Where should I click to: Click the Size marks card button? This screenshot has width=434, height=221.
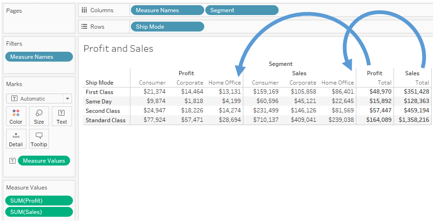point(39,116)
